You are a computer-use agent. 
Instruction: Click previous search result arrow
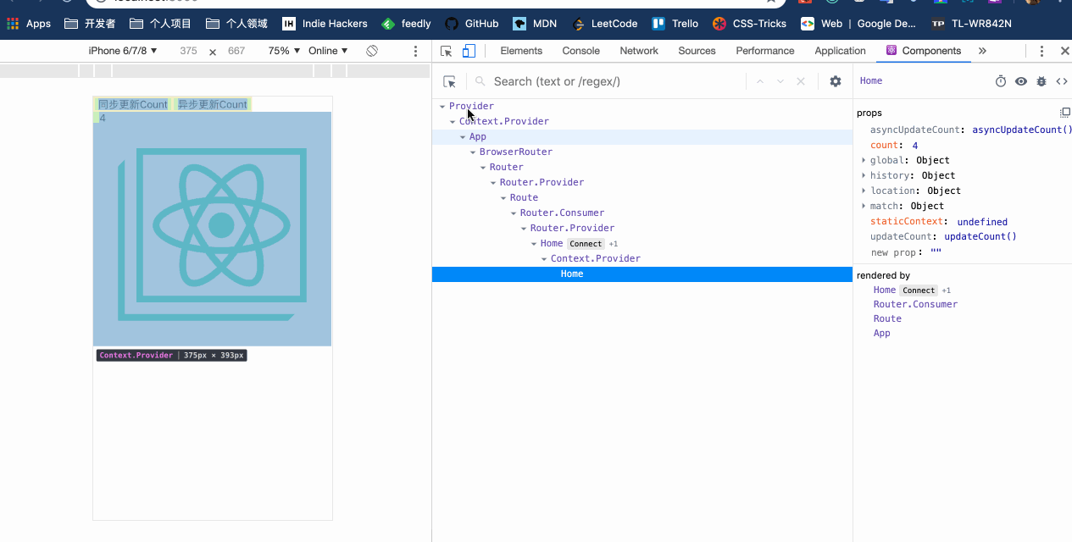(760, 81)
